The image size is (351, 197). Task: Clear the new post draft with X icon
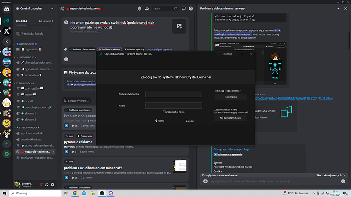coord(66,22)
